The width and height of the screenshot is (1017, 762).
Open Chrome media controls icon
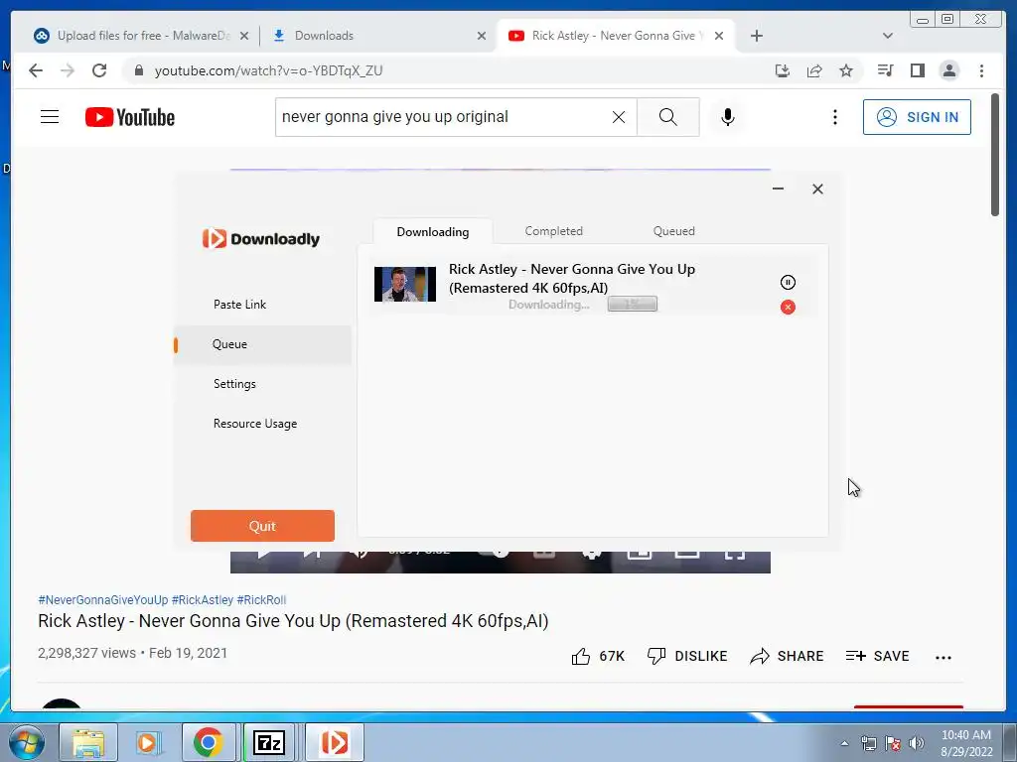(x=885, y=70)
